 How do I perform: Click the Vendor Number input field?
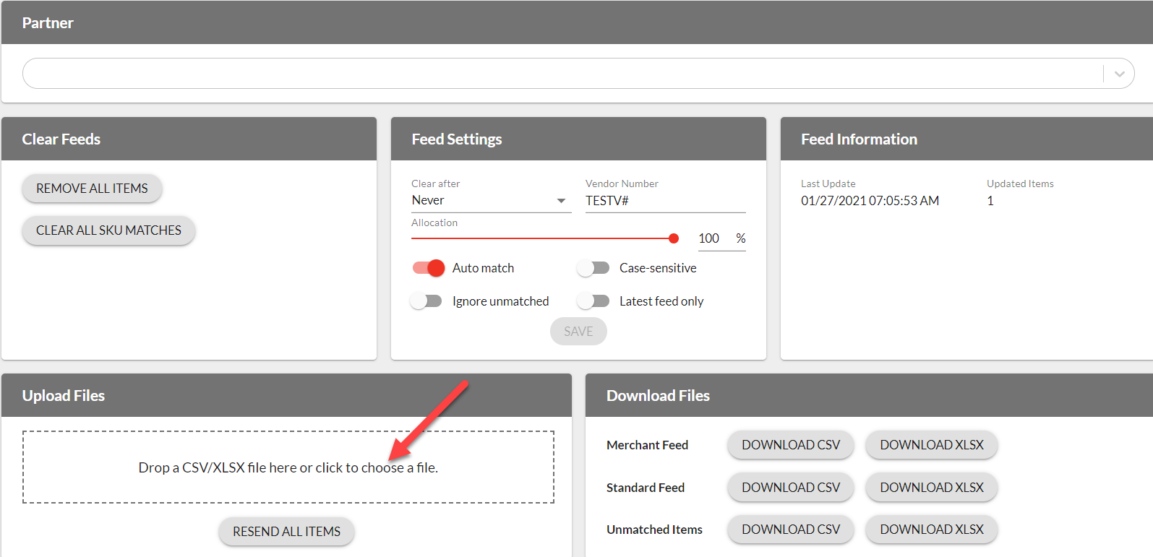tap(664, 201)
